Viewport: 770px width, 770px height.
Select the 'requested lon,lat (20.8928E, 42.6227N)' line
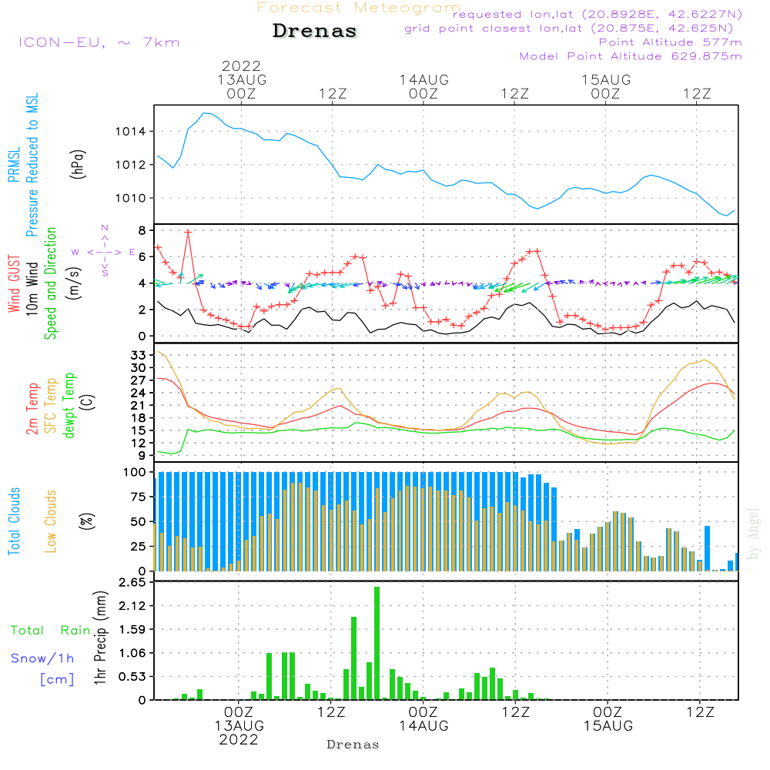pyautogui.click(x=598, y=14)
